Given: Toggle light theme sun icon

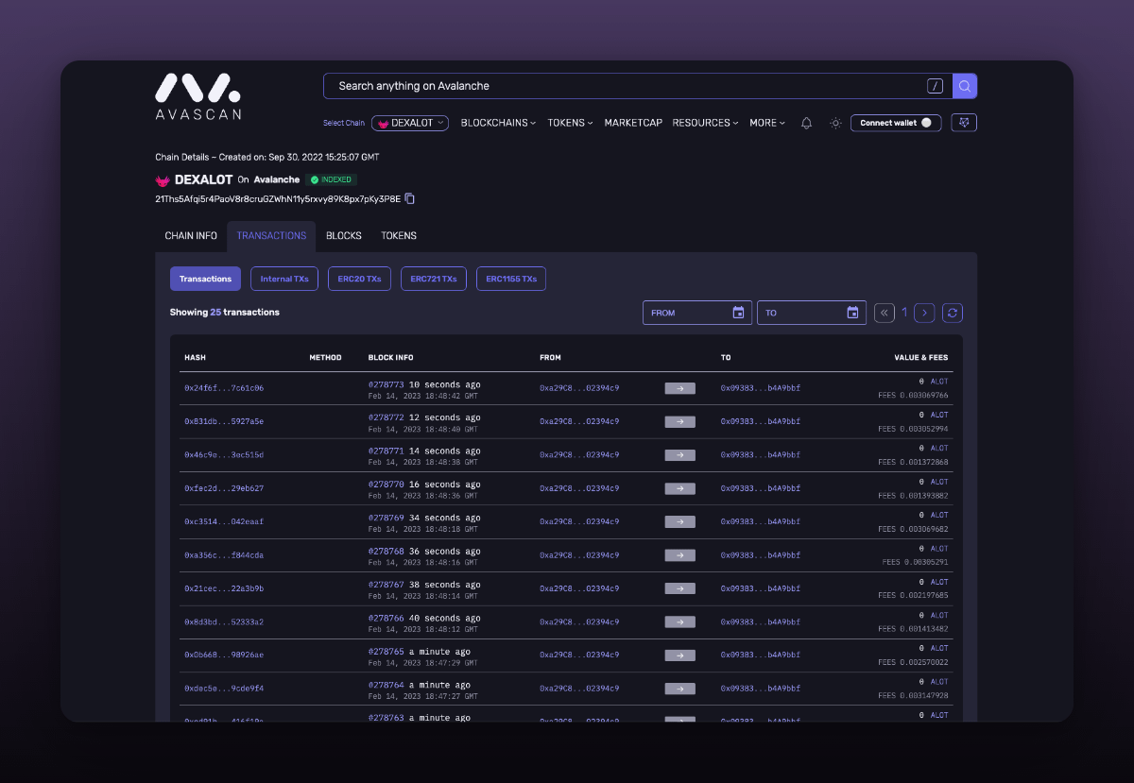Looking at the screenshot, I should click(x=835, y=123).
